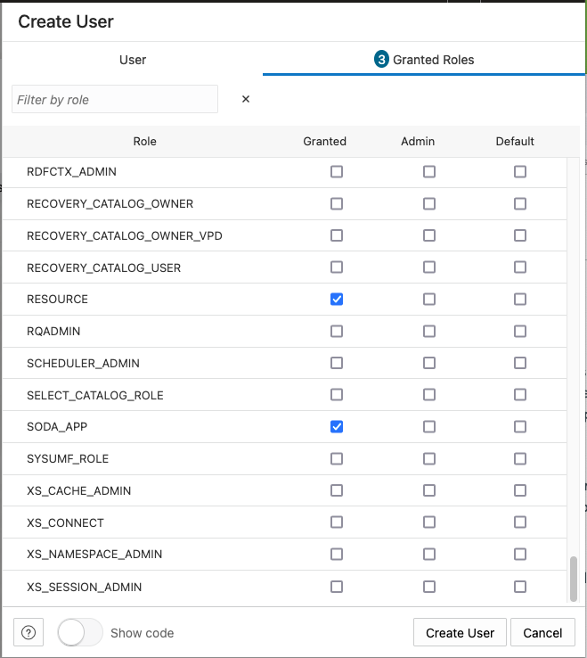
Task: Click the Create User button
Action: (x=460, y=632)
